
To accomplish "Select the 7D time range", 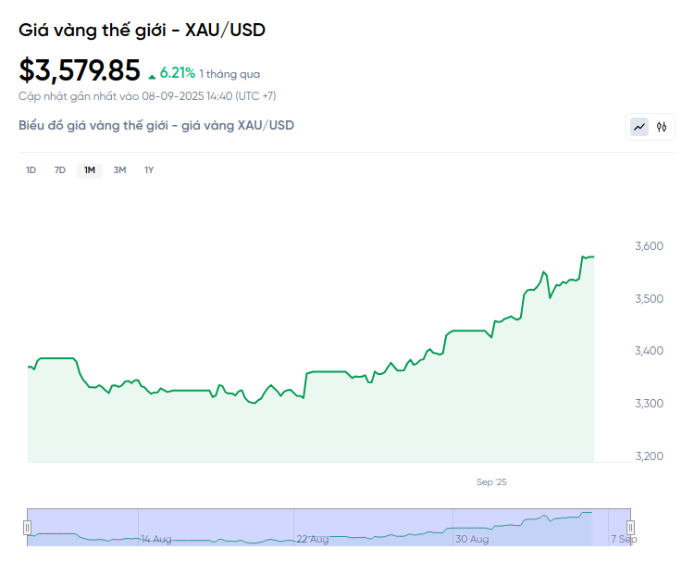I will (x=60, y=169).
